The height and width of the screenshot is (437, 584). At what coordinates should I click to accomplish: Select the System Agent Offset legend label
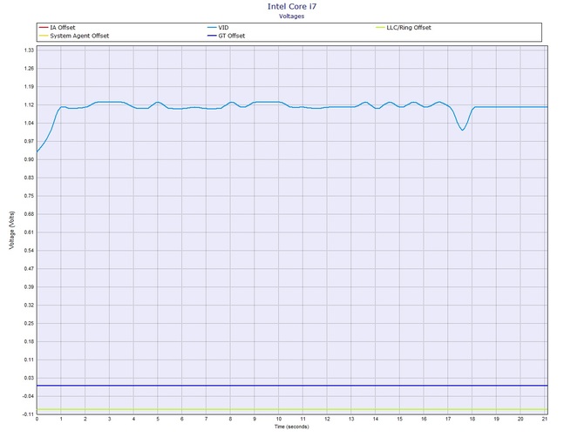pyautogui.click(x=79, y=36)
